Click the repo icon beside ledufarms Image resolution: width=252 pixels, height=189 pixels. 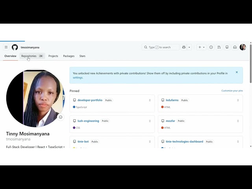163,100
